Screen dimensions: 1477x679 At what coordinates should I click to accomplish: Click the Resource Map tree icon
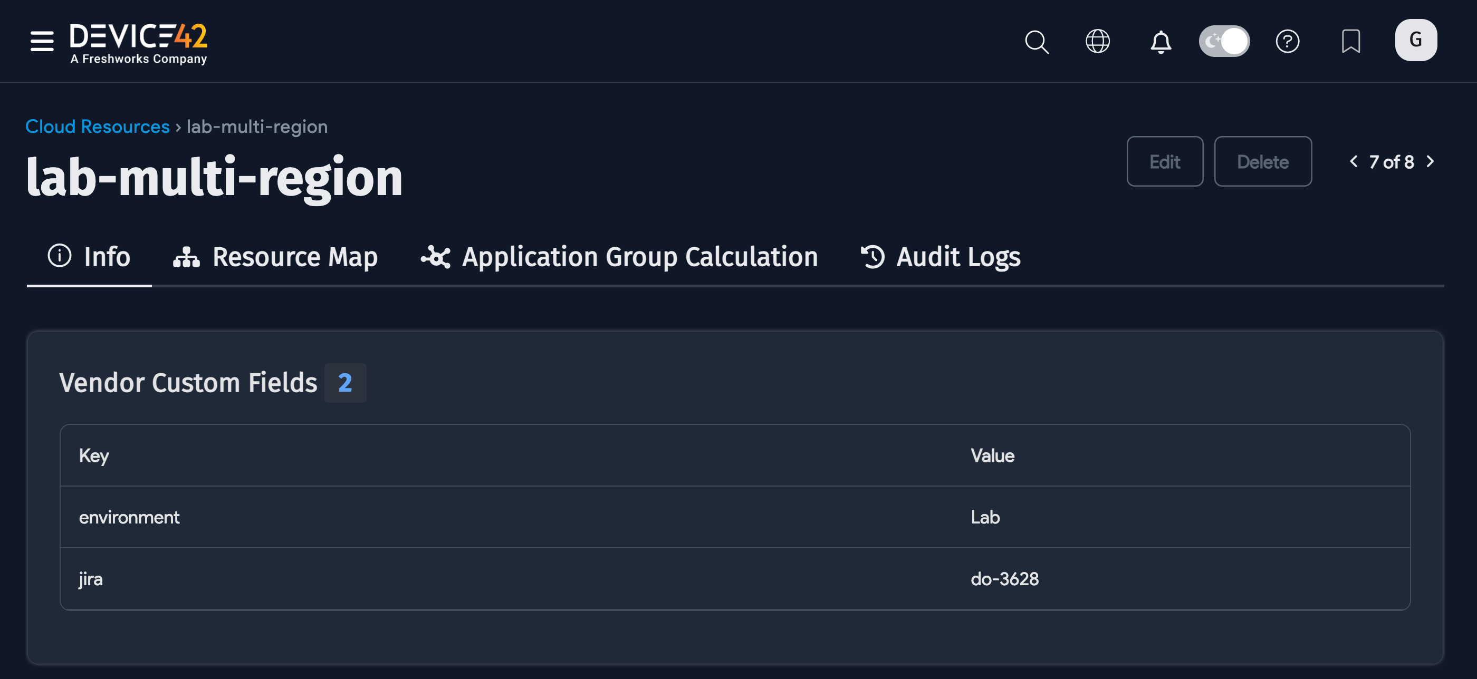[186, 257]
